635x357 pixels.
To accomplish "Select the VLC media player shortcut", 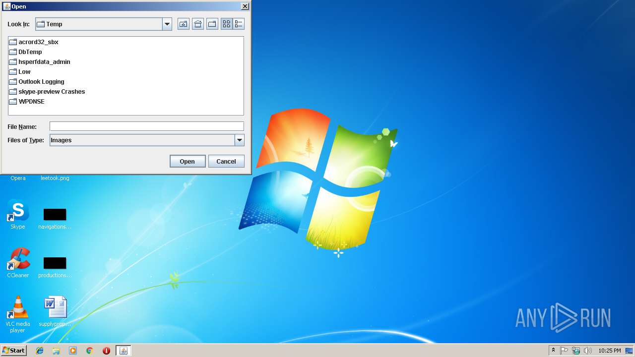I will point(18,315).
